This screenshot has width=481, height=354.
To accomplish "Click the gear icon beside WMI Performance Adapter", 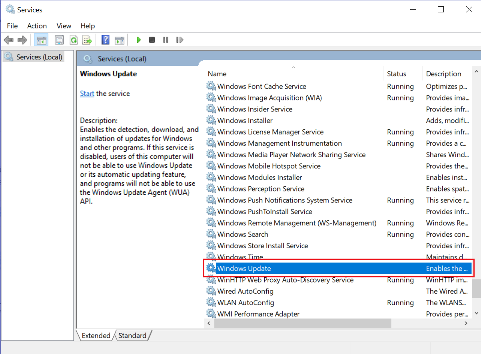I will (x=211, y=314).
